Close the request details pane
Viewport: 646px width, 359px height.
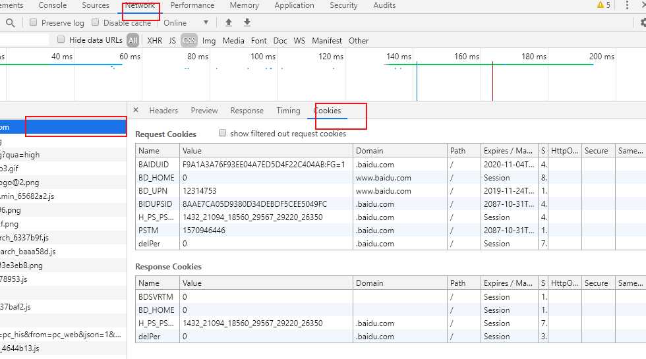[136, 110]
